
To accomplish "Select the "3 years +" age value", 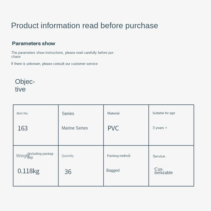I will coord(160,128).
